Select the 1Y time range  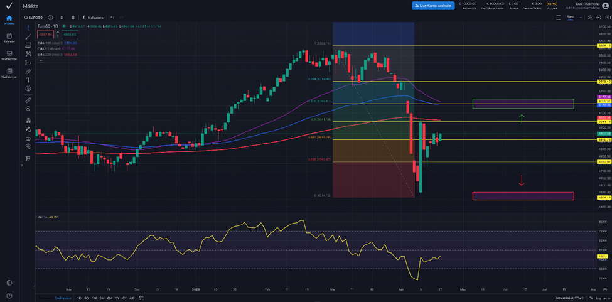tap(117, 298)
